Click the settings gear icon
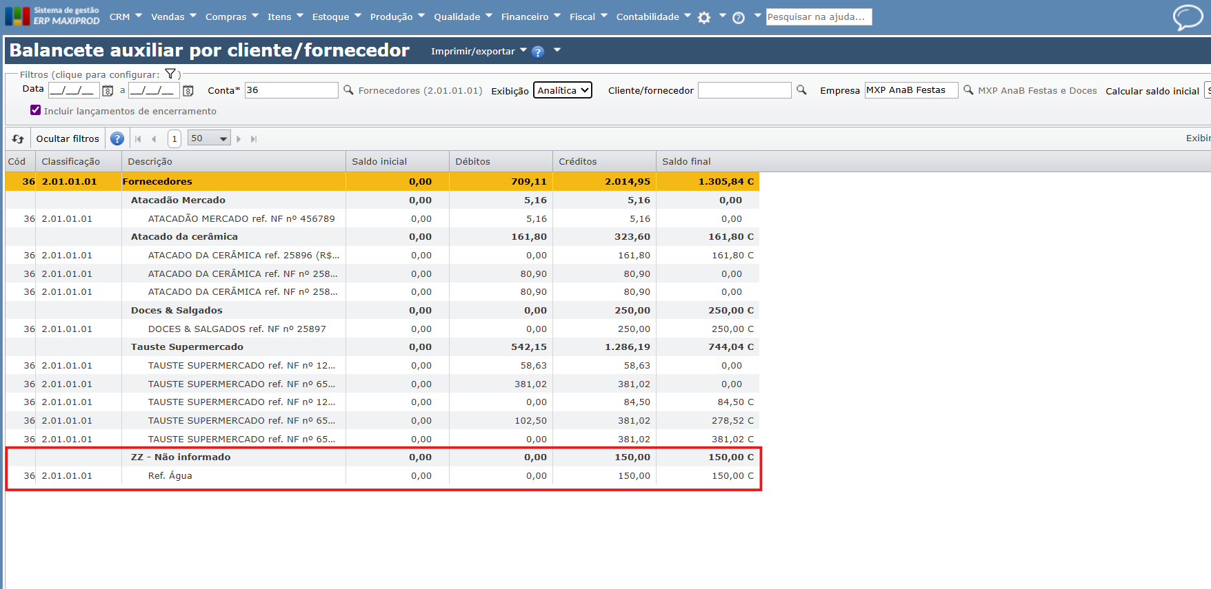The image size is (1211, 589). [704, 18]
